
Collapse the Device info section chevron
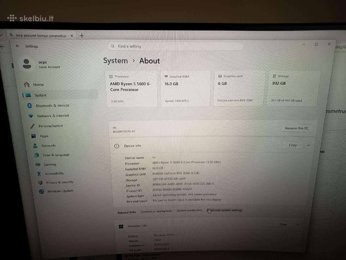(x=309, y=145)
